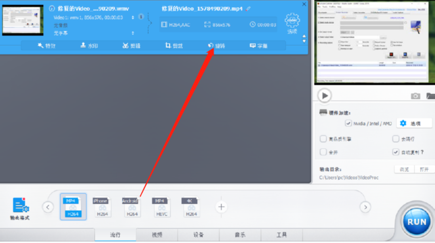Open the 裁剪 crop tool
The height and width of the screenshot is (243, 435).
174,46
